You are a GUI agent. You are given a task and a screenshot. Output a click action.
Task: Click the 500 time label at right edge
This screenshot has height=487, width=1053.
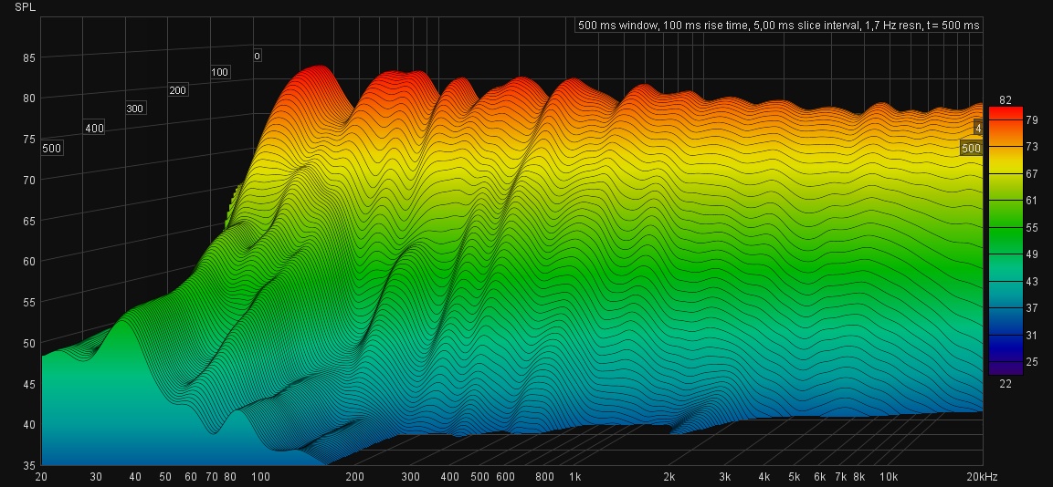[x=971, y=148]
